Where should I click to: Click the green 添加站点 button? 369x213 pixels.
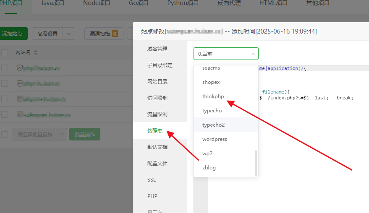[x=13, y=34]
